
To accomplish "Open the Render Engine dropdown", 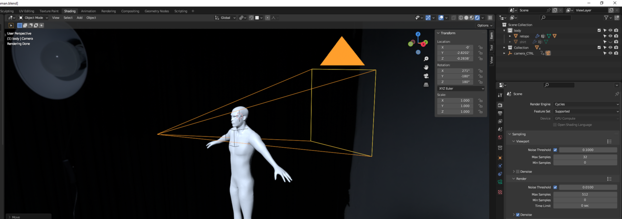I will [587, 104].
